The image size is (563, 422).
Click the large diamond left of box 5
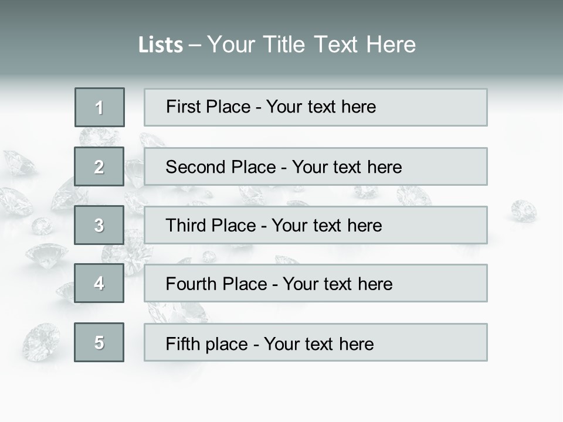[41, 342]
